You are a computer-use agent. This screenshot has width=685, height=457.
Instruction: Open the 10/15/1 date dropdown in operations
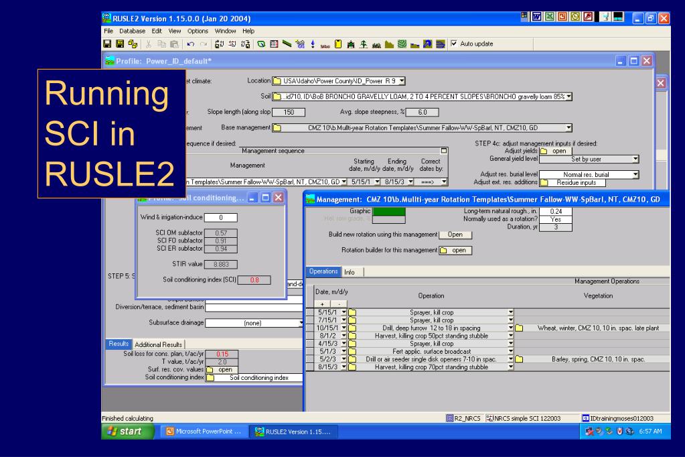[x=344, y=328]
